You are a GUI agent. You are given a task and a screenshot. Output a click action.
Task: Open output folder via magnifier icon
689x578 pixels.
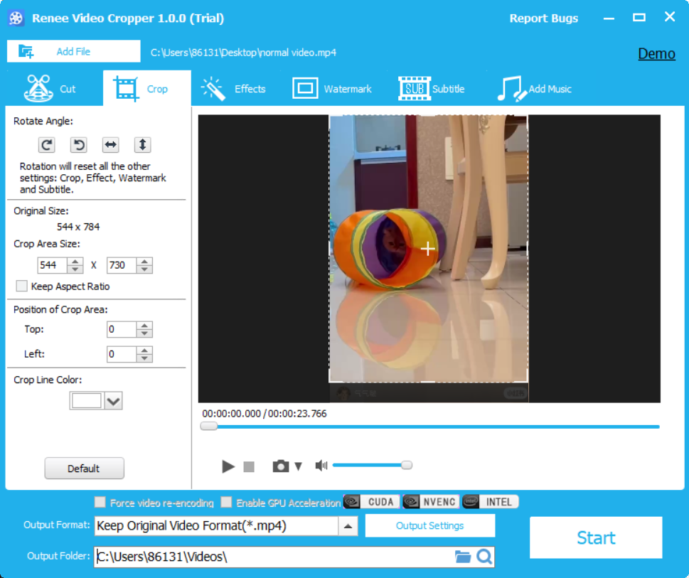pos(484,557)
